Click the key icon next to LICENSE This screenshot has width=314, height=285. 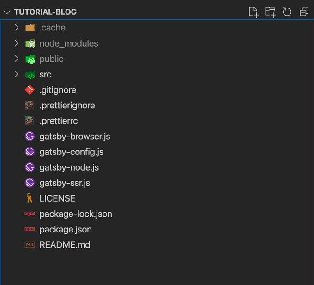[x=30, y=198]
